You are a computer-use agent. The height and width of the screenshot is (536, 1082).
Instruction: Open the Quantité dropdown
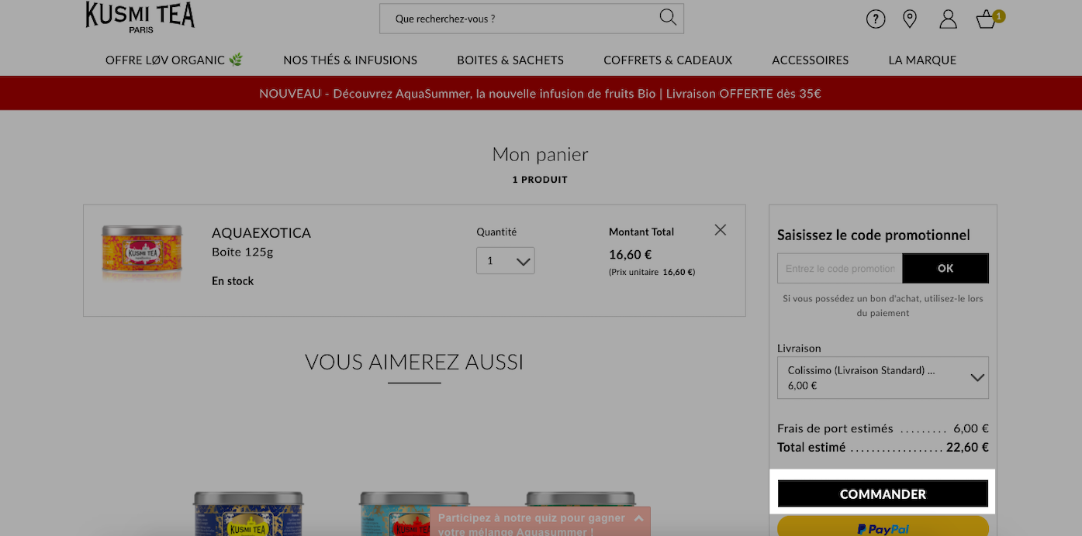click(x=506, y=261)
